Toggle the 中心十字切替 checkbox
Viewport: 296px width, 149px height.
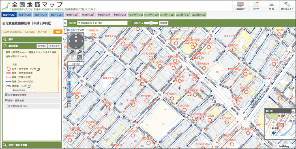click(x=69, y=30)
